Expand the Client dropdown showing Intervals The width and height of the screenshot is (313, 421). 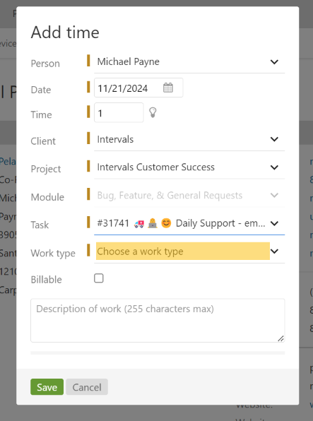[x=189, y=139]
